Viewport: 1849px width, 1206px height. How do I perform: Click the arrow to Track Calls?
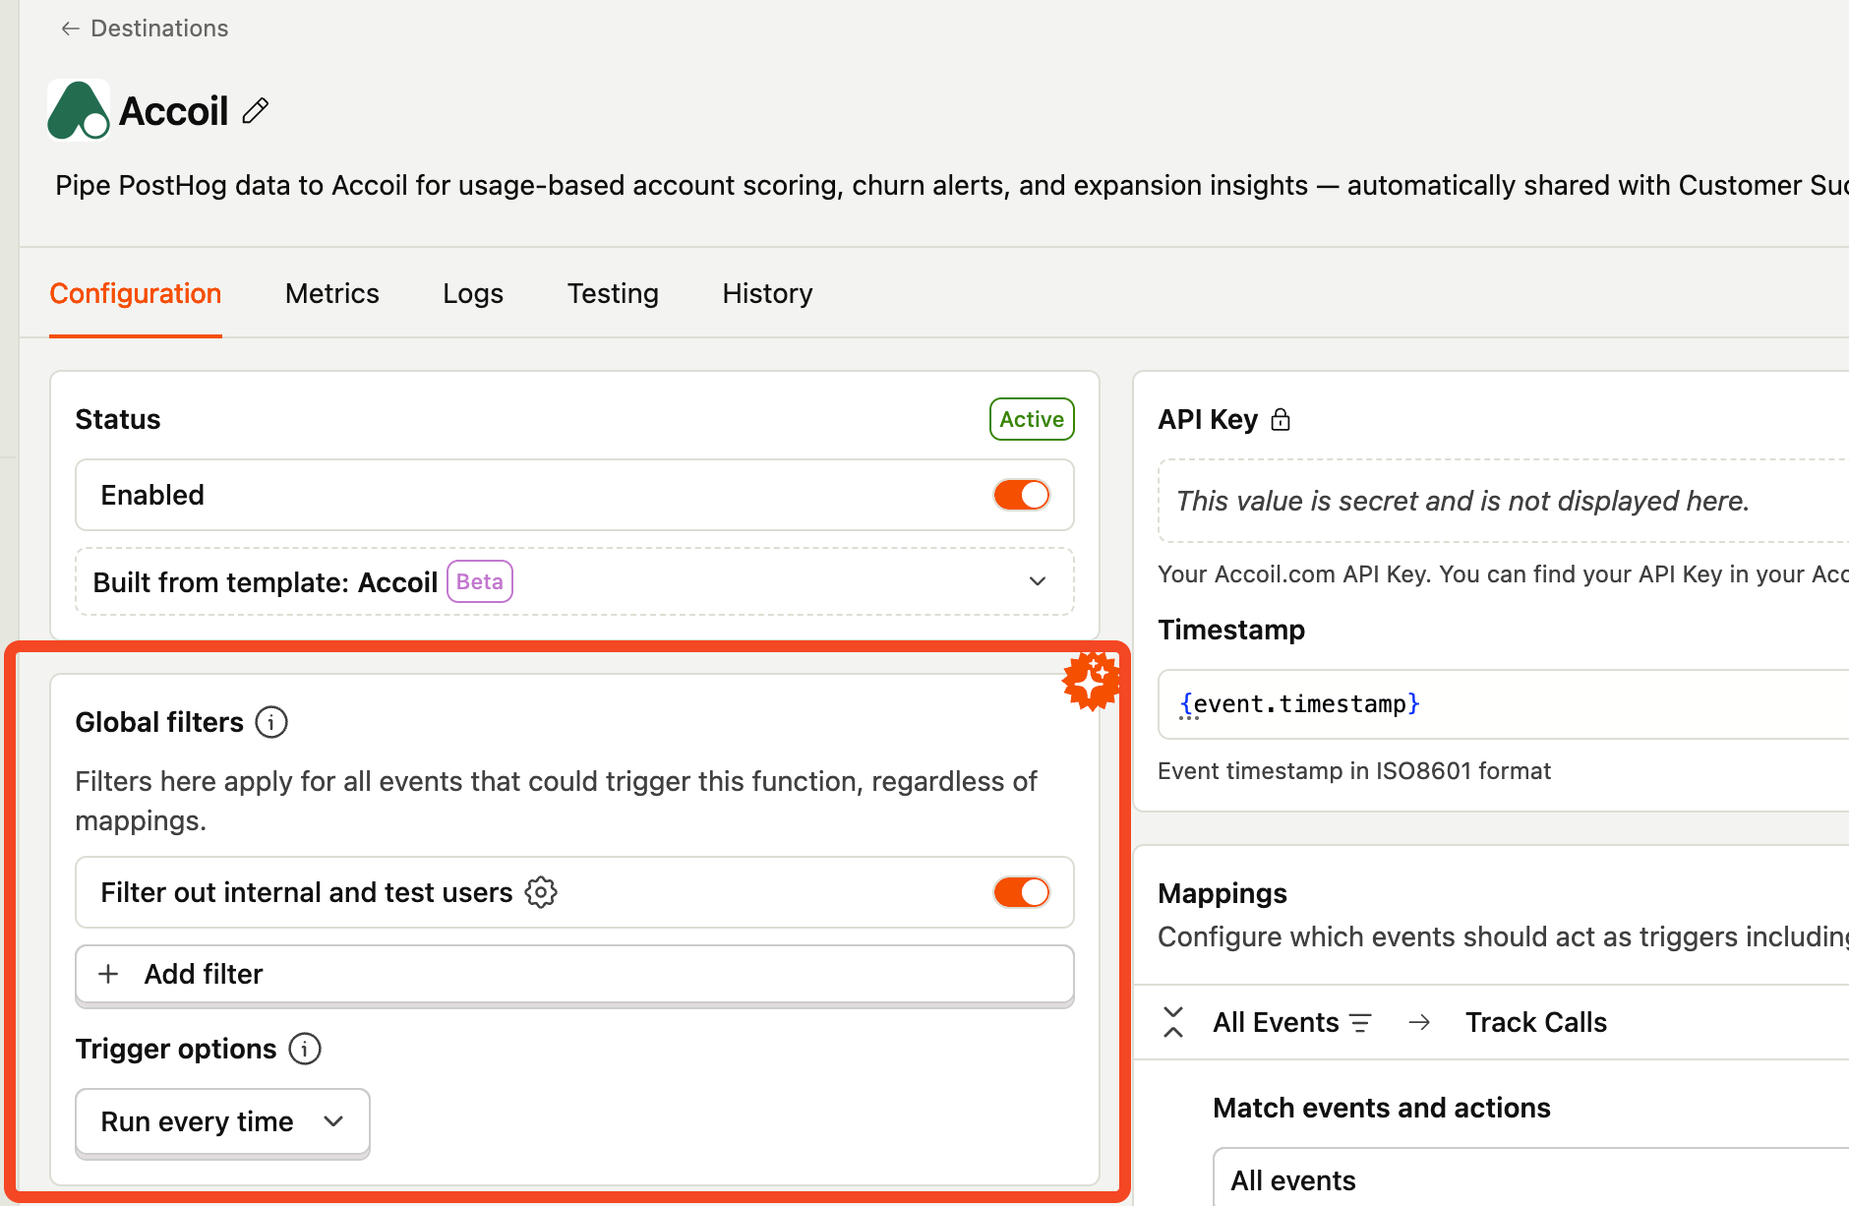(x=1419, y=1023)
